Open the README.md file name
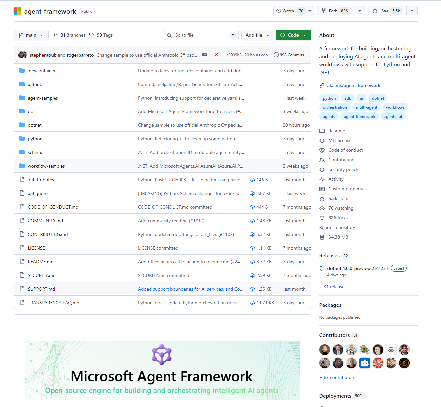This screenshot has width=441, height=407. point(41,262)
